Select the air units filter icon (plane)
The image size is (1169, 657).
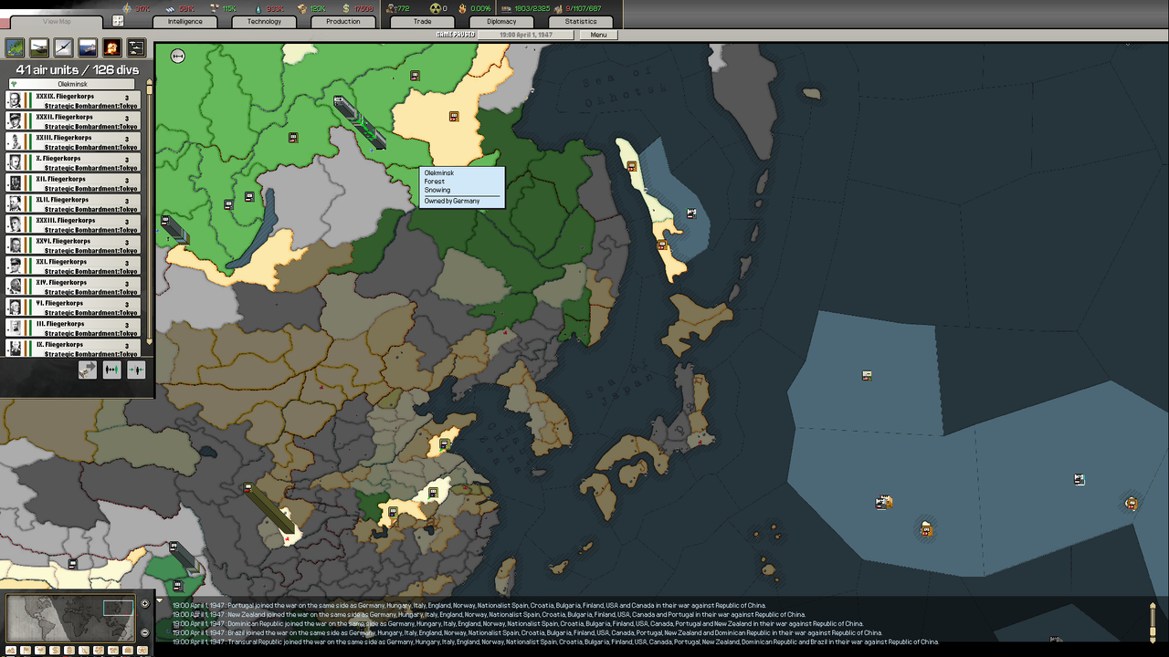(x=63, y=47)
